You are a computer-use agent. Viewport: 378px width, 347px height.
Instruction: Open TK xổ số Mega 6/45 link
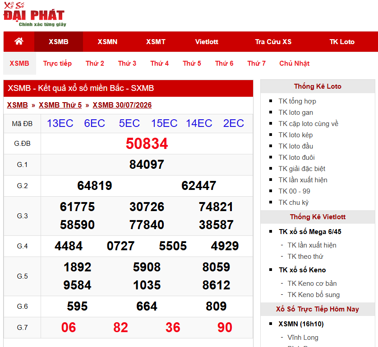[x=310, y=232]
